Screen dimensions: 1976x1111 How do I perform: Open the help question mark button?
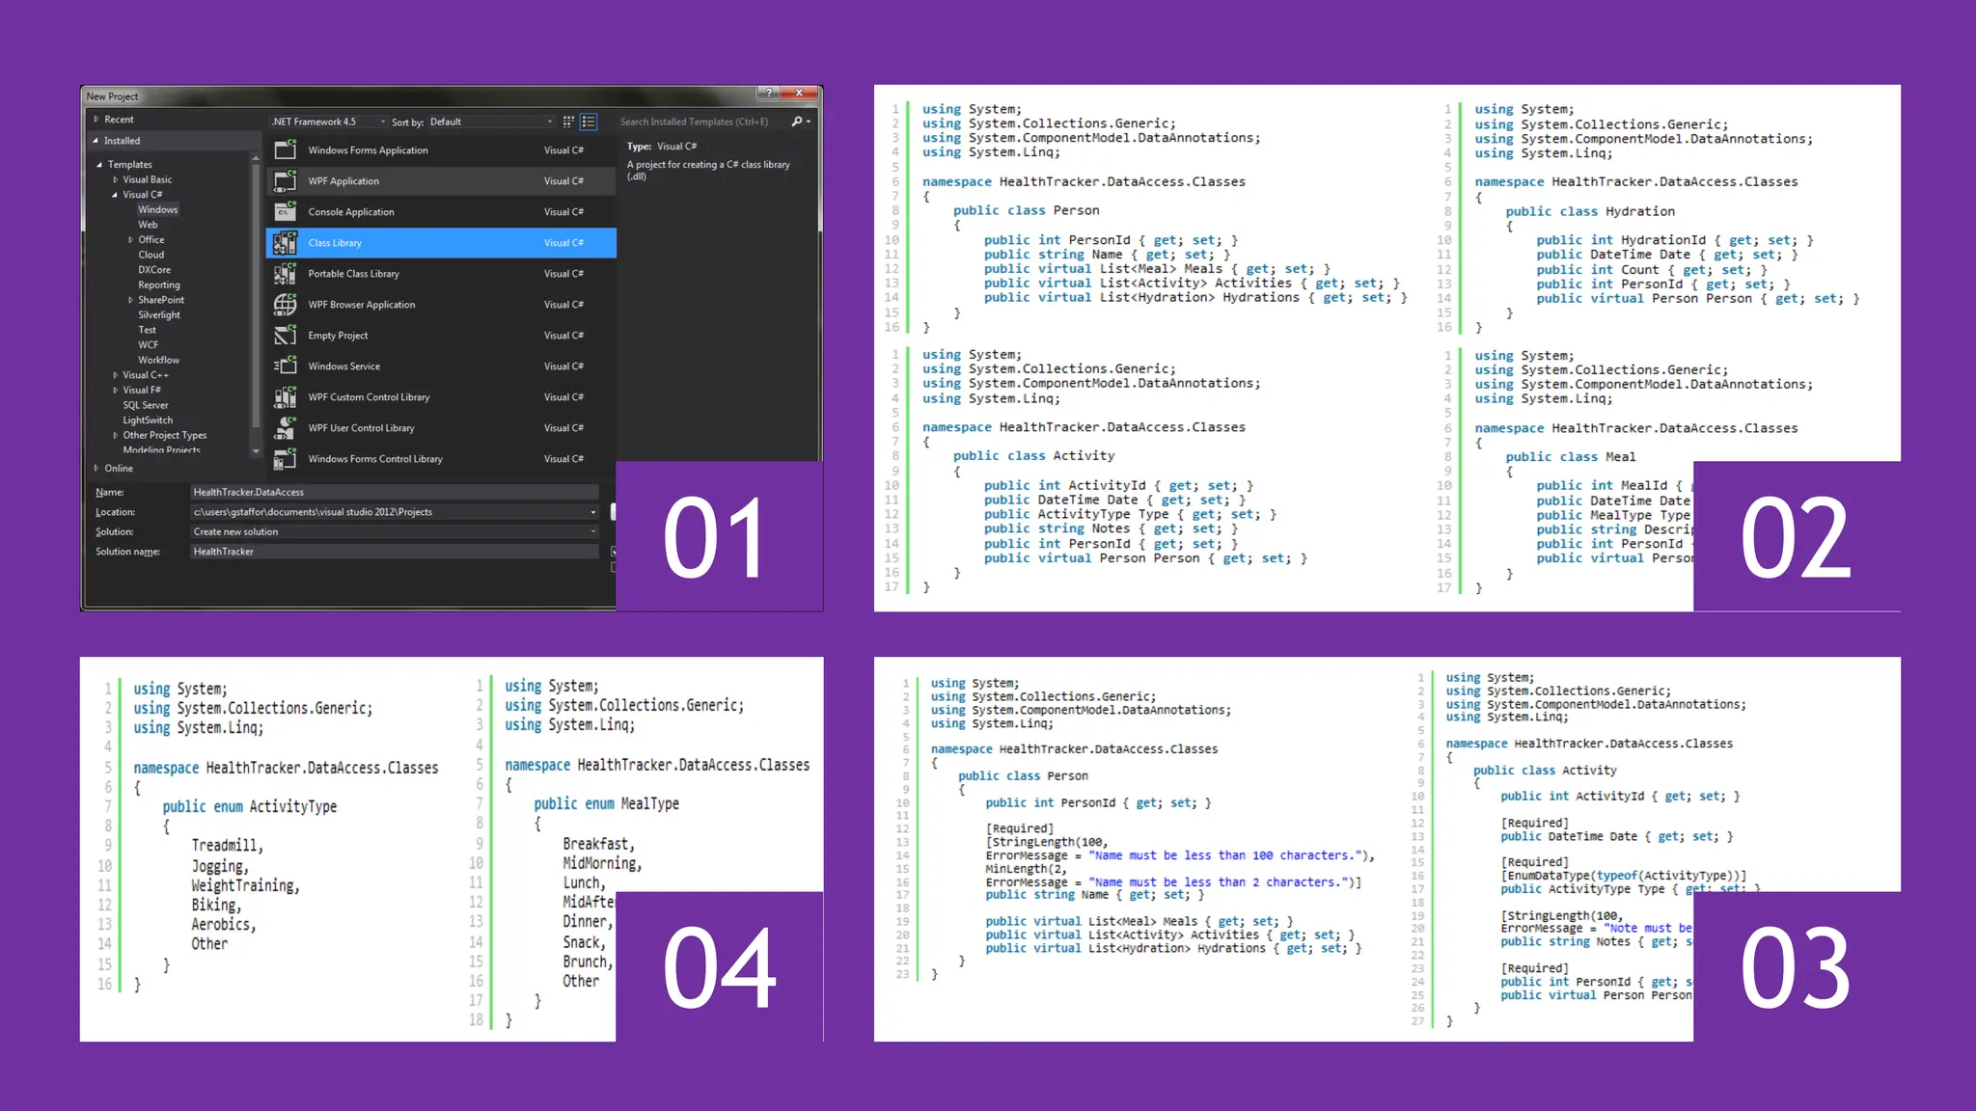pyautogui.click(x=769, y=93)
